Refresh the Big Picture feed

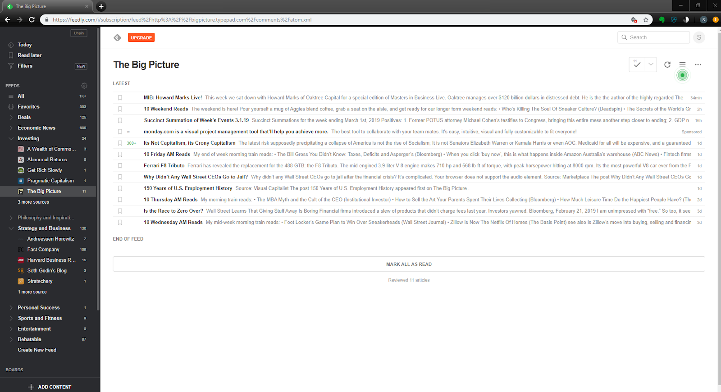pos(667,64)
